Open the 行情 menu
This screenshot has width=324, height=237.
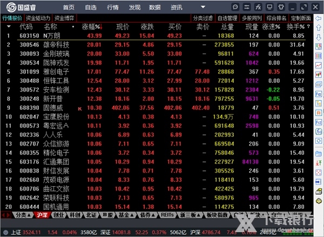point(113,8)
